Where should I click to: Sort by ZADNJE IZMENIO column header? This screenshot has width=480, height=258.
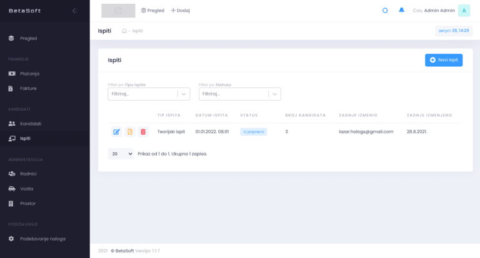click(x=358, y=116)
